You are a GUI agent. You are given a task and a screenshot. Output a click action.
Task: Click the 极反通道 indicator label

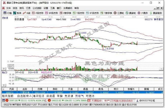point(19,19)
